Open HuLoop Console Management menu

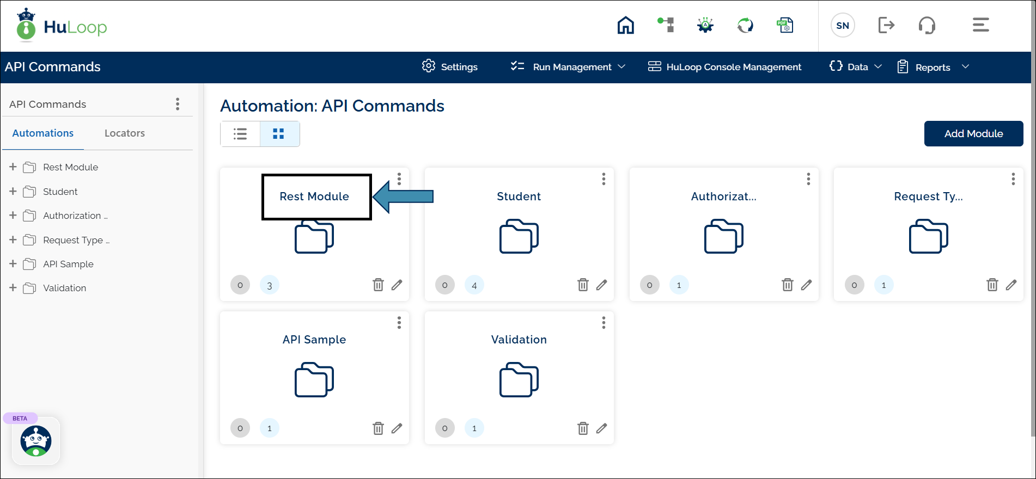click(x=724, y=67)
